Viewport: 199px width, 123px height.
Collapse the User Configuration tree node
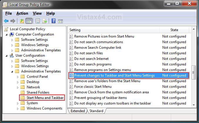click(7, 55)
